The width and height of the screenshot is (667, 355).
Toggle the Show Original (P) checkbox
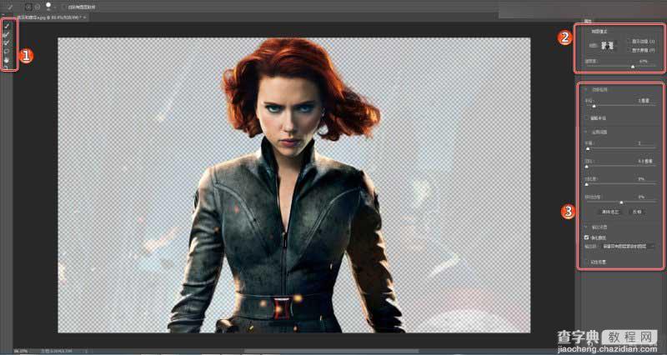(x=629, y=50)
